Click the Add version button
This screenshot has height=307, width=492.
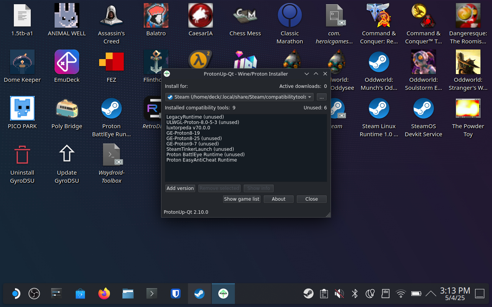pos(180,188)
